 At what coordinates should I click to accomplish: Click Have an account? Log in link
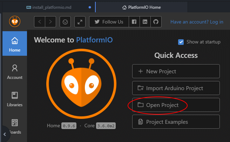tap(197, 22)
